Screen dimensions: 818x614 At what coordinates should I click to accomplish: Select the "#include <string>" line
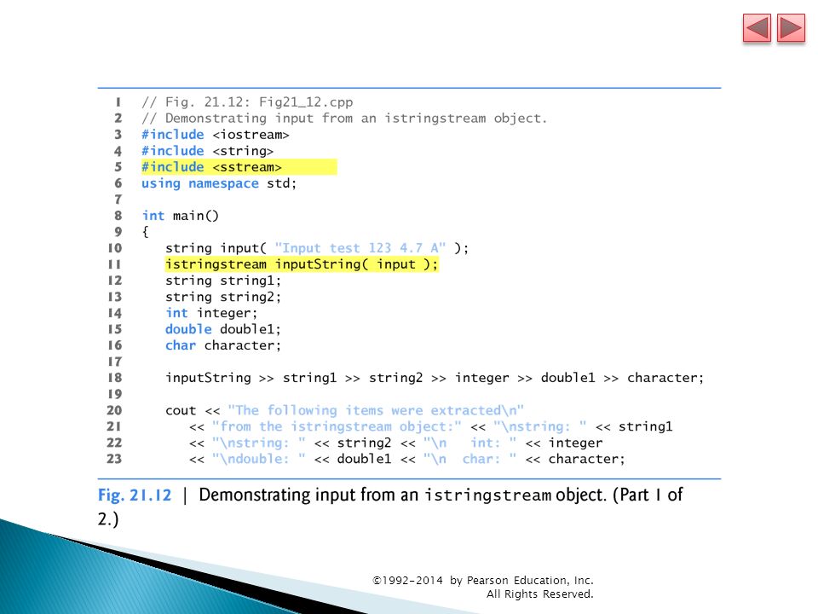tap(207, 151)
